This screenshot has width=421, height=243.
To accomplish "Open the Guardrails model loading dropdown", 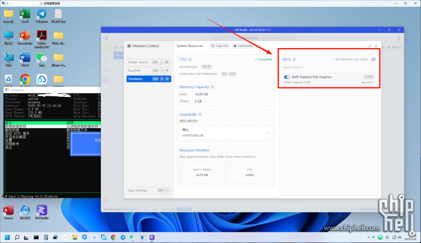I will (x=226, y=132).
